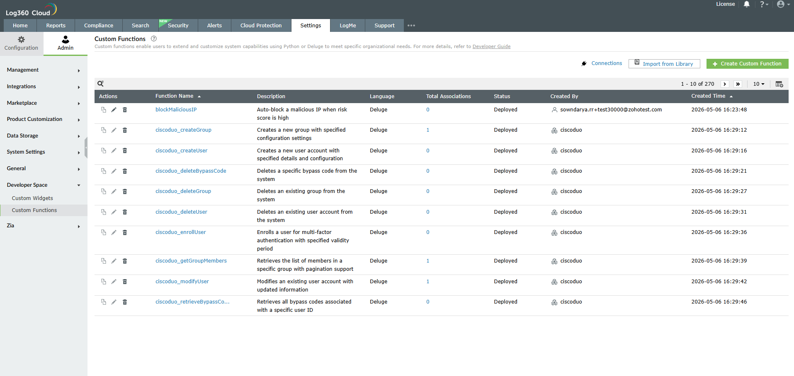The width and height of the screenshot is (794, 376).
Task: Open the table search icon
Action: coord(100,84)
